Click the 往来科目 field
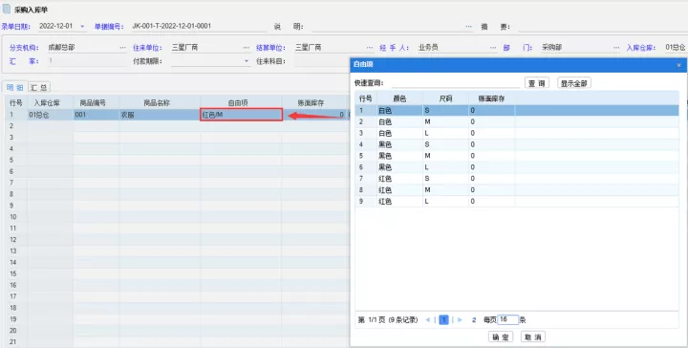Viewport: 688px width, 348px height. 322,61
